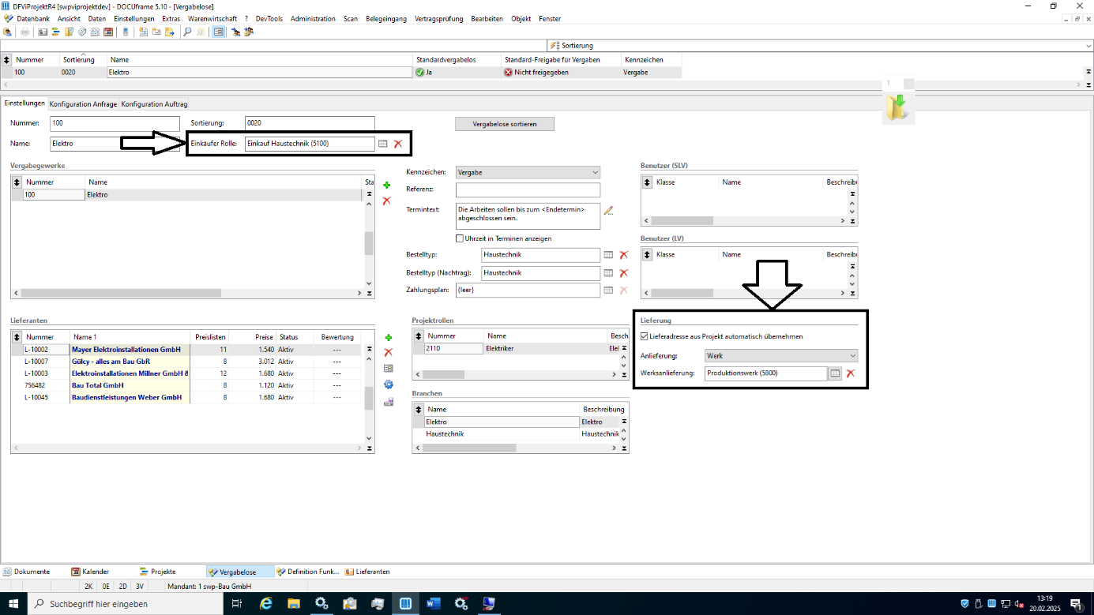Screen dimensions: 1094x615
Task: Clear the Bestelltyp field with red X
Action: click(623, 255)
